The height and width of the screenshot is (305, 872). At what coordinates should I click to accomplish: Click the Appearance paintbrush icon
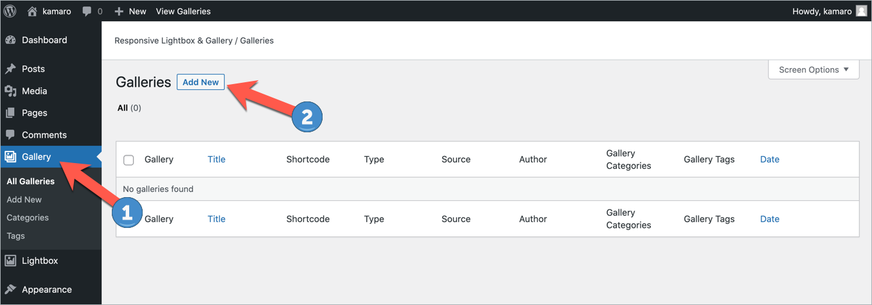pyautogui.click(x=10, y=290)
